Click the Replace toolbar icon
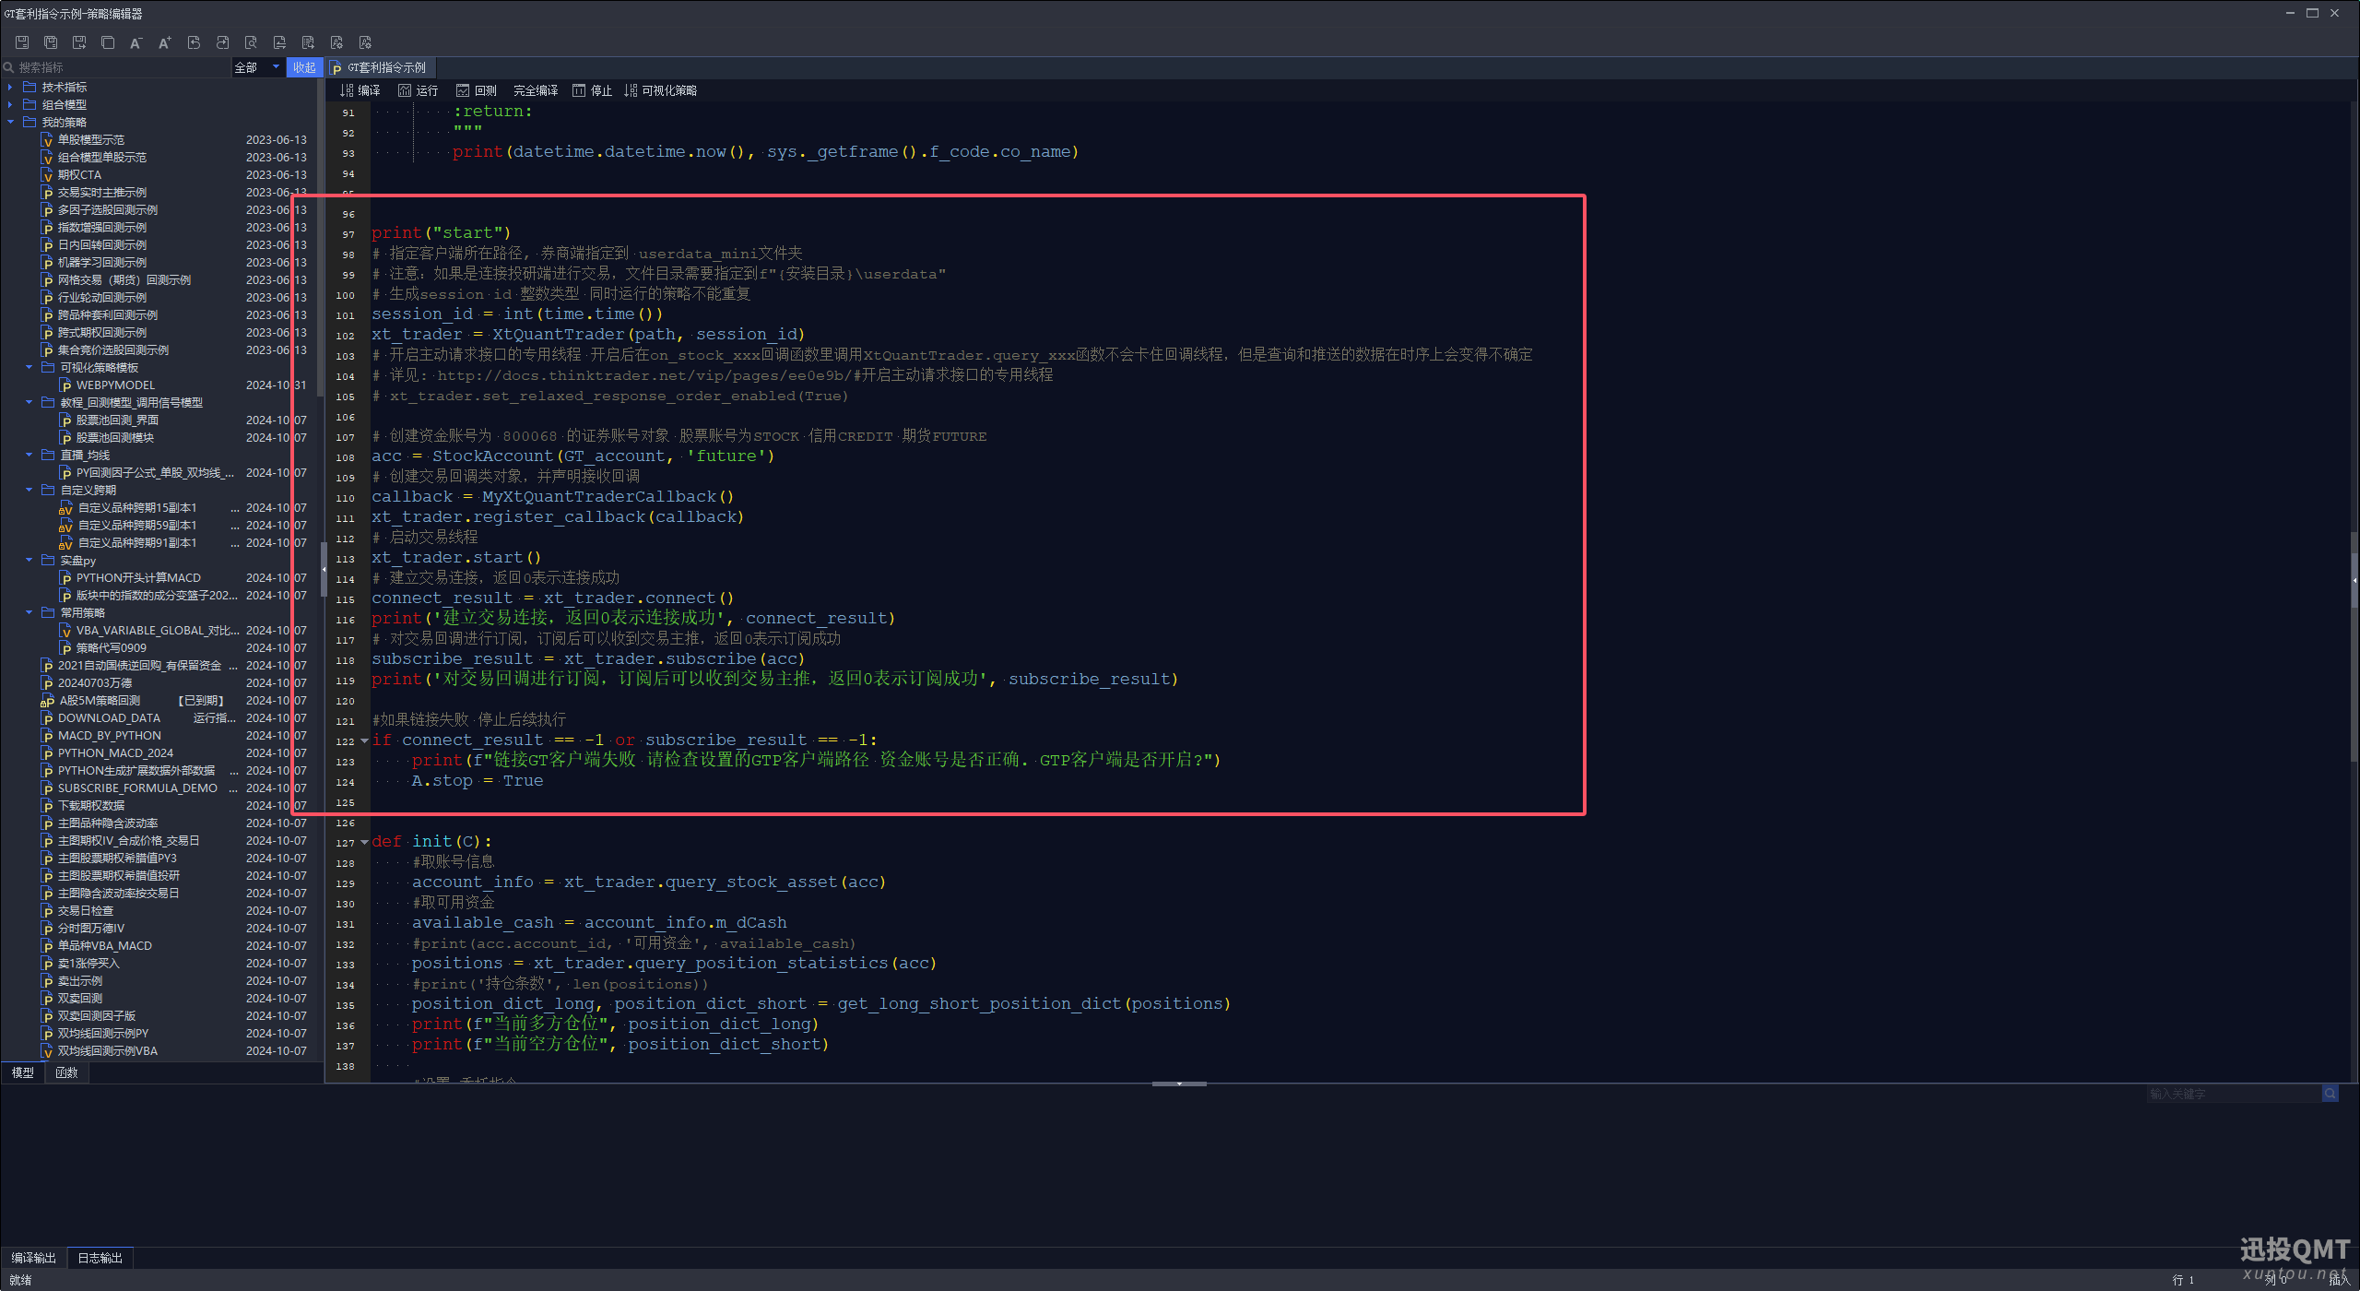The width and height of the screenshot is (2360, 1291). tap(279, 42)
